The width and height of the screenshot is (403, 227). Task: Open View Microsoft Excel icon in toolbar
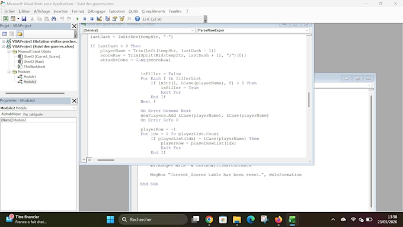(6, 19)
